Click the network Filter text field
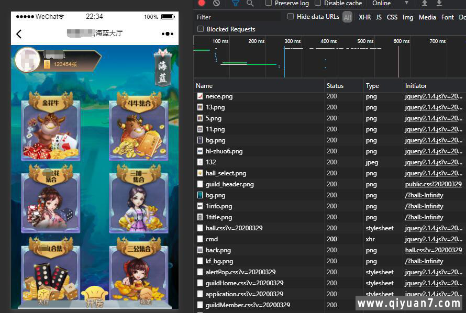This screenshot has width=466, height=313. (x=238, y=17)
